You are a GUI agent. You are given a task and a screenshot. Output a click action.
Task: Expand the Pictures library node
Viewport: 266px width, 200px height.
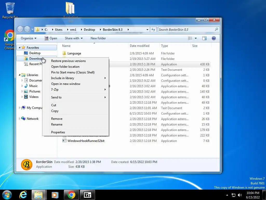pos(22,91)
